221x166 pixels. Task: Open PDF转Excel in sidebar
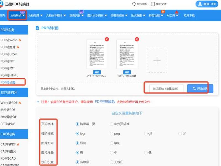tap(9, 54)
